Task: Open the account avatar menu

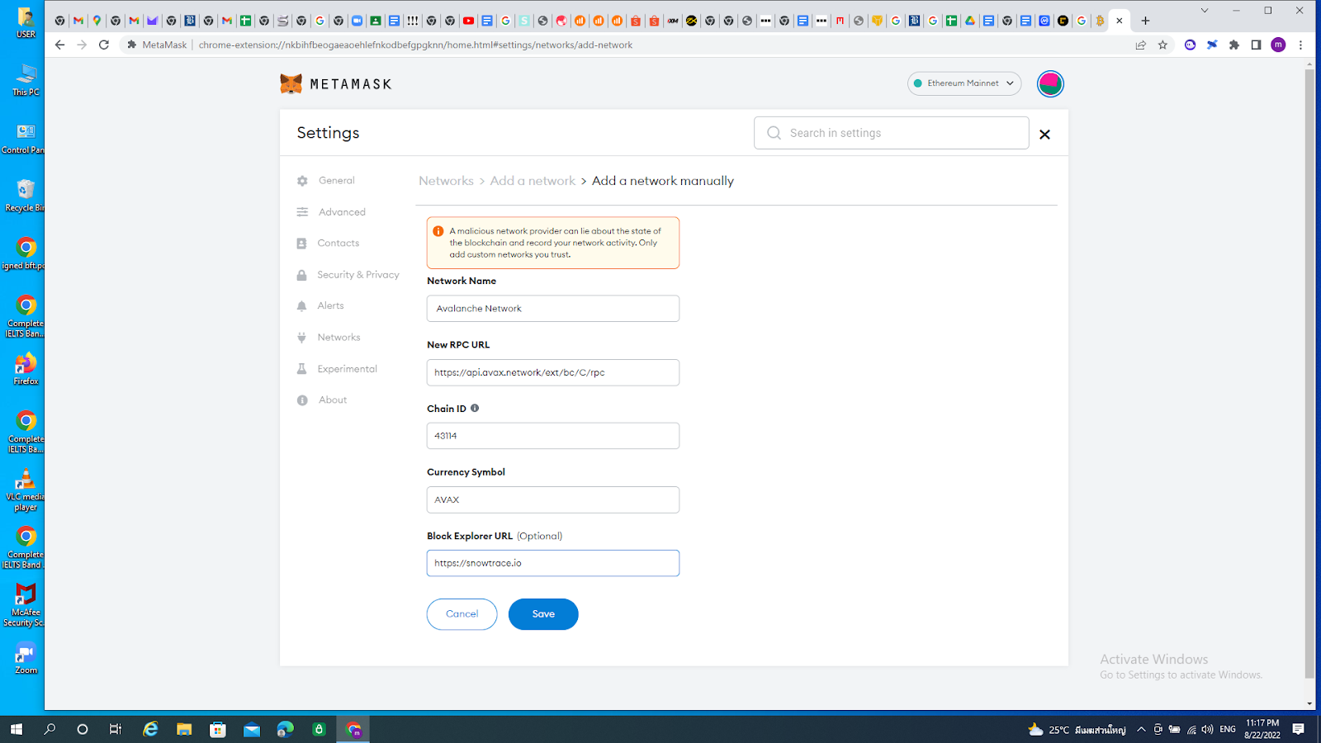Action: (1050, 83)
